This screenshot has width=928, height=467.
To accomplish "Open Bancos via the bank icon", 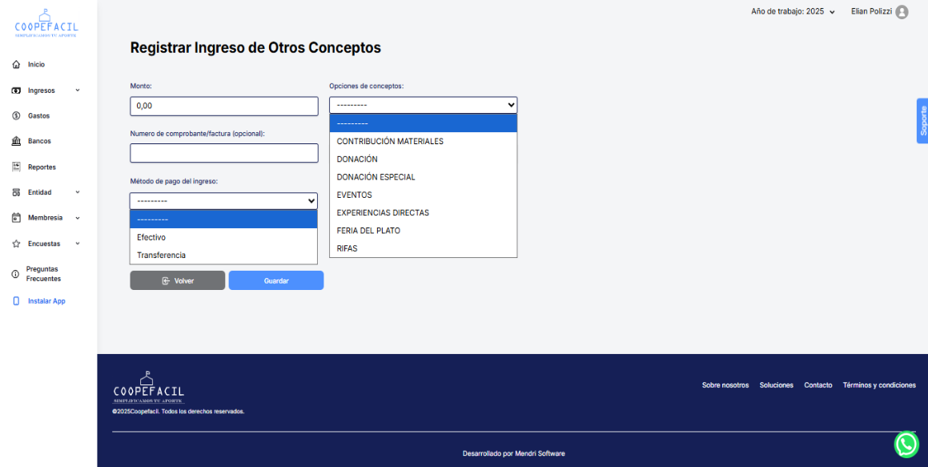I will [16, 141].
